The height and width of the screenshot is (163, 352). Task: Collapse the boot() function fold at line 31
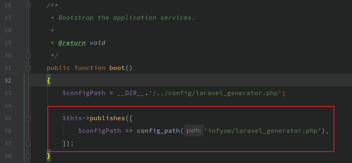(x=28, y=68)
